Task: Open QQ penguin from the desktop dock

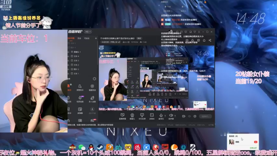Action: click(x=91, y=147)
